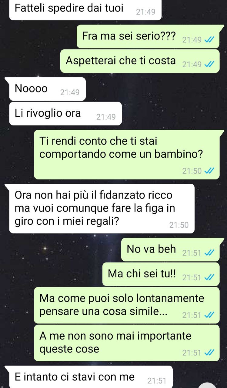Click the read ticks on 'Ma chi sei tu!!'
Screen dimensions: 227x388
point(209,277)
